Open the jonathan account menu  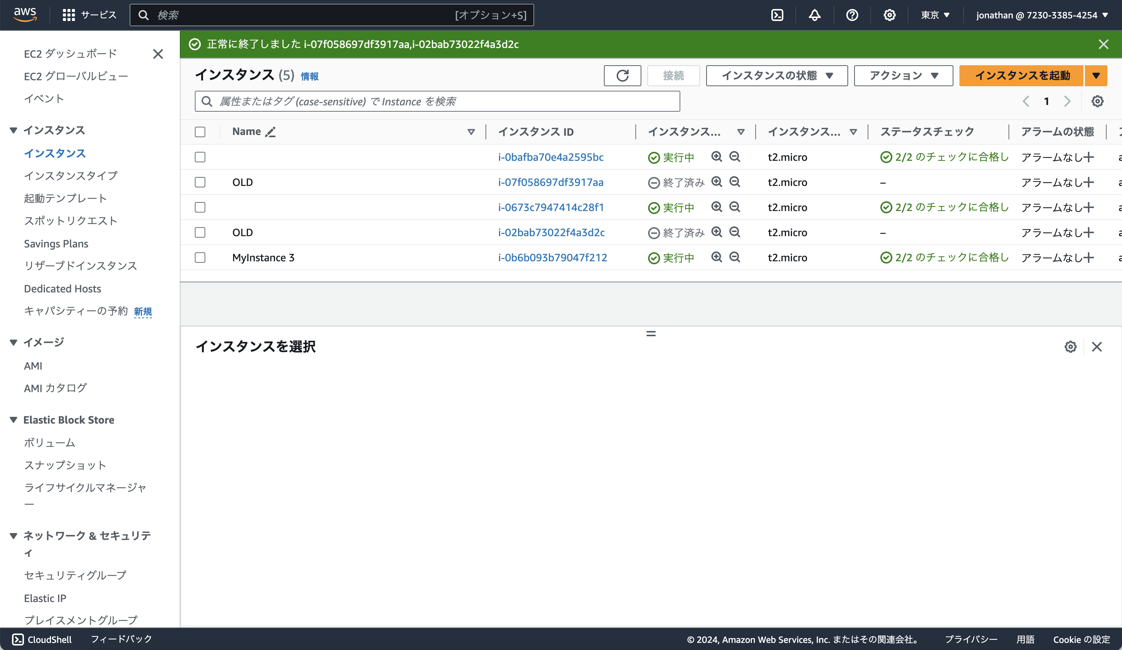pos(1042,15)
